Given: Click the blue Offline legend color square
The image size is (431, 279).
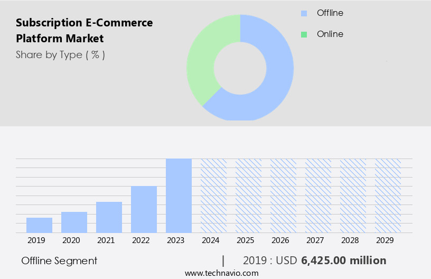Looking at the screenshot, I should 304,13.
